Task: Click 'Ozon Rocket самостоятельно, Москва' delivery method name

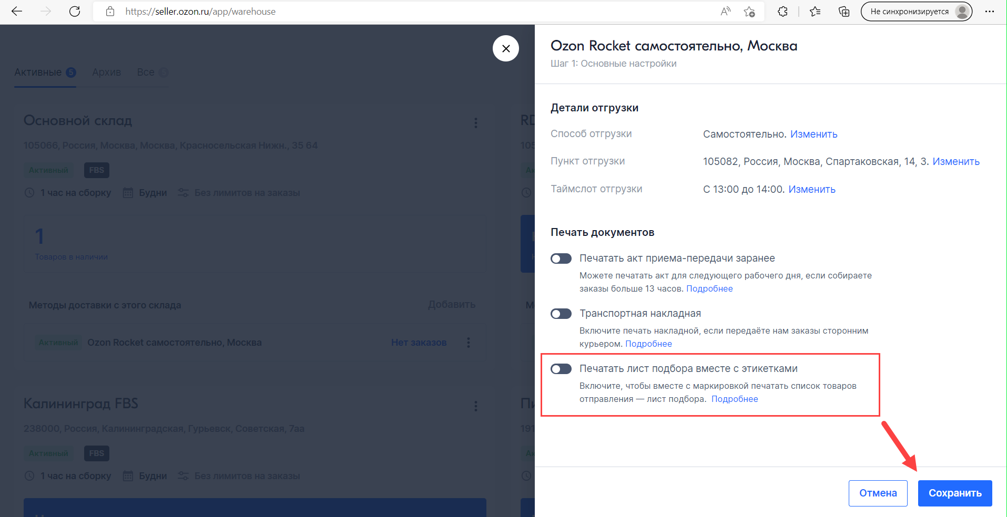Action: (x=175, y=343)
